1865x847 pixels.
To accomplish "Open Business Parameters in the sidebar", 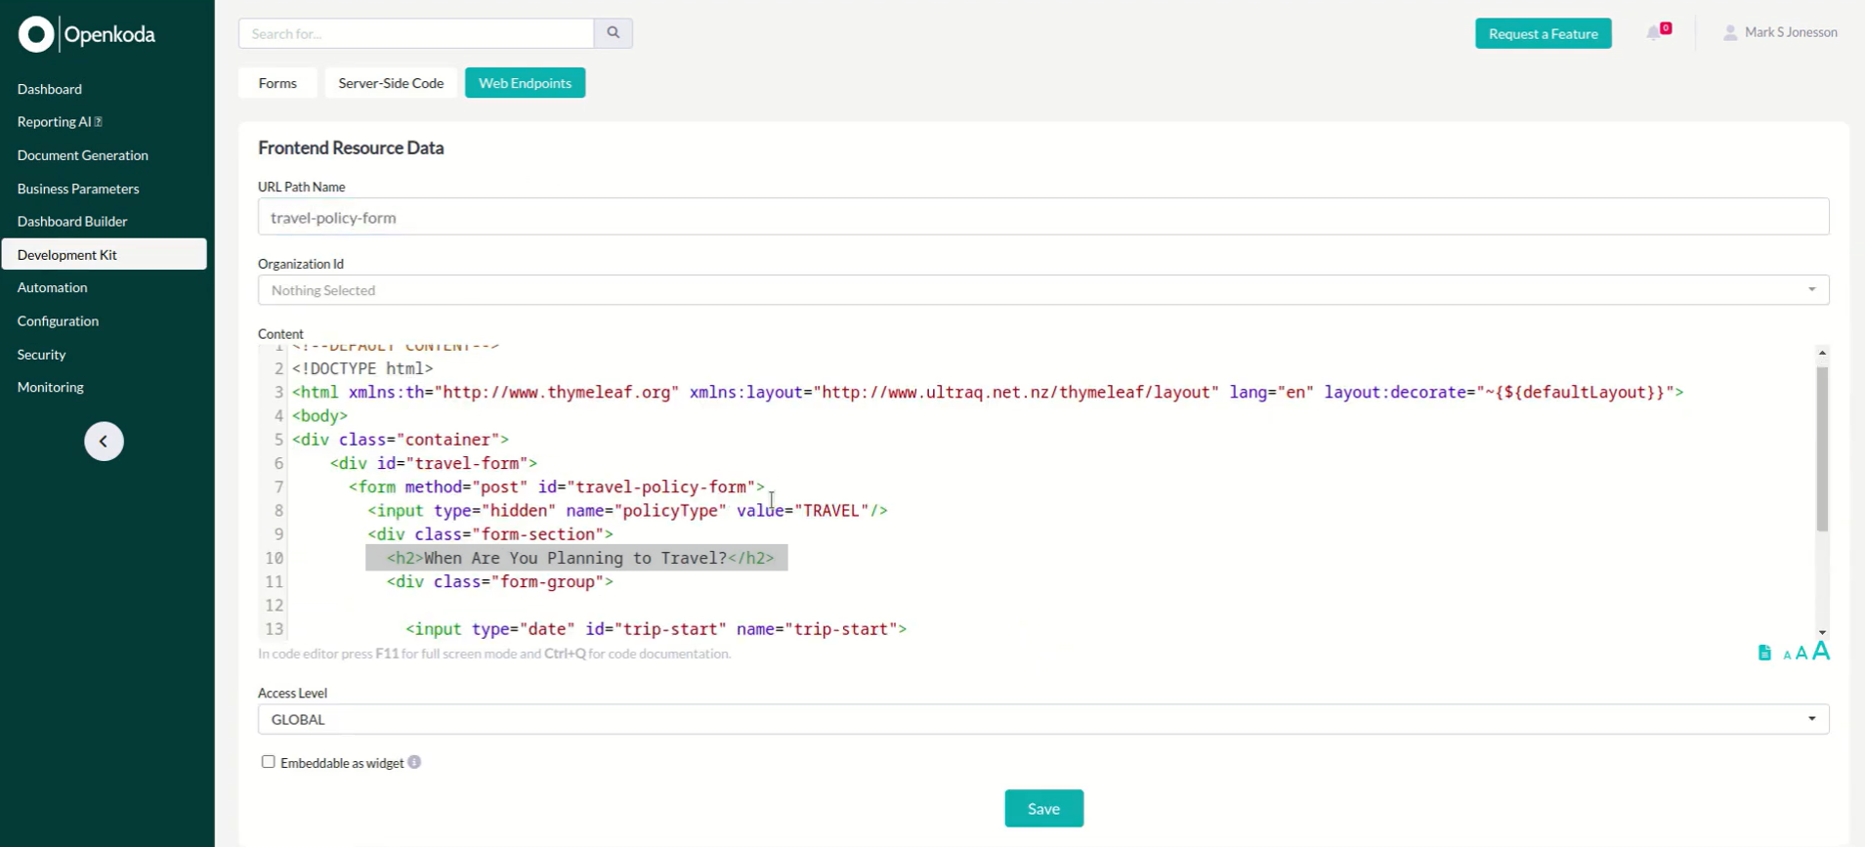I will coord(78,189).
